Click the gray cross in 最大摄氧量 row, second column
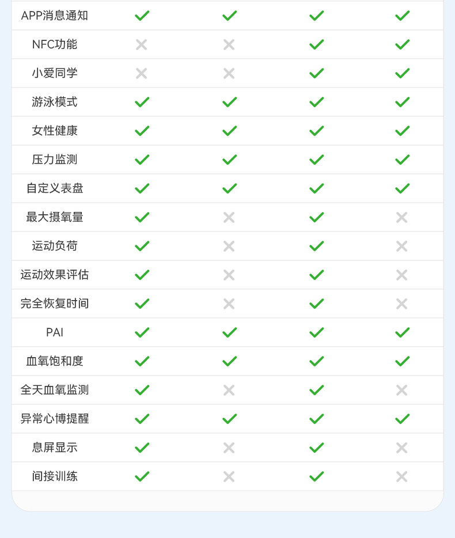 [229, 217]
